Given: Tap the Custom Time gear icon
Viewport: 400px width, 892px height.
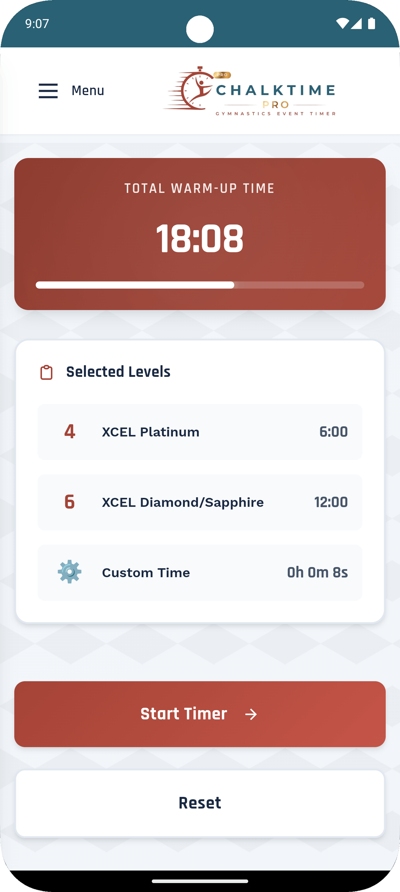Looking at the screenshot, I should point(69,572).
